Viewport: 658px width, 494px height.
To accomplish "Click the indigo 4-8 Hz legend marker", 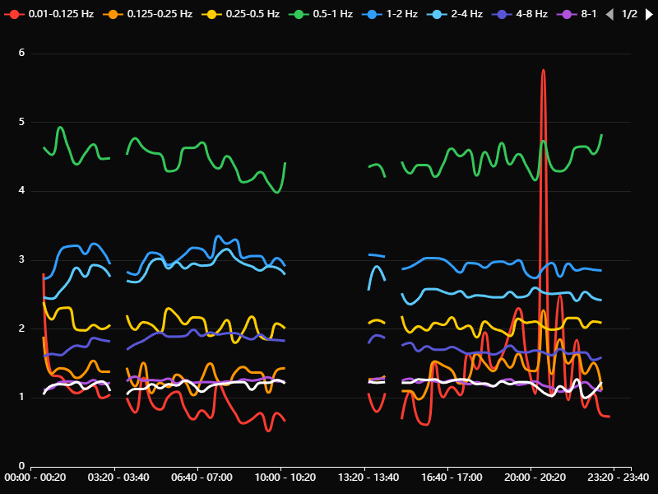I will (x=503, y=15).
